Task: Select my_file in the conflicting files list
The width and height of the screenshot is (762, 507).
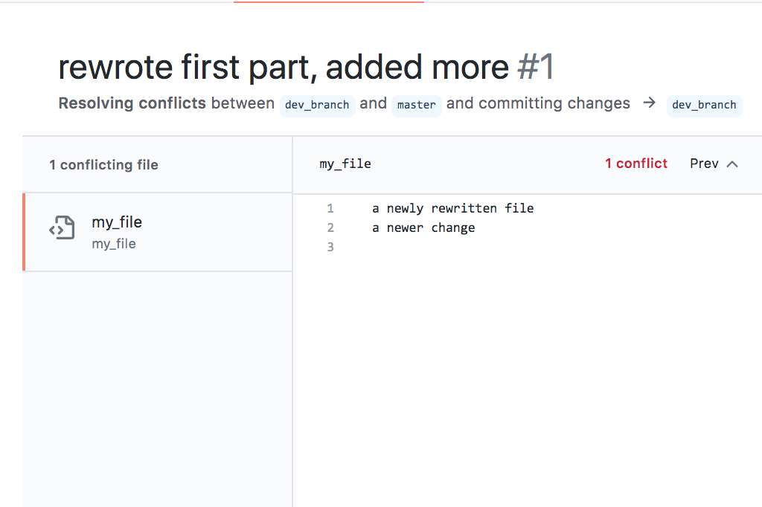Action: (117, 222)
